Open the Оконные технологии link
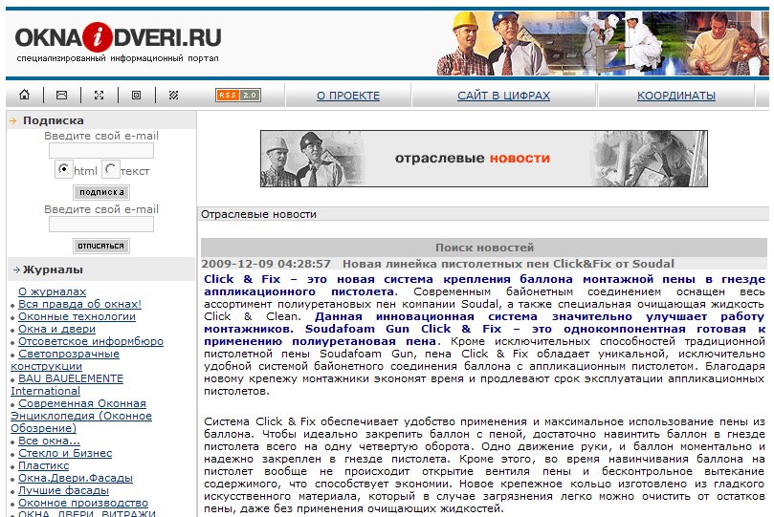 tap(77, 316)
